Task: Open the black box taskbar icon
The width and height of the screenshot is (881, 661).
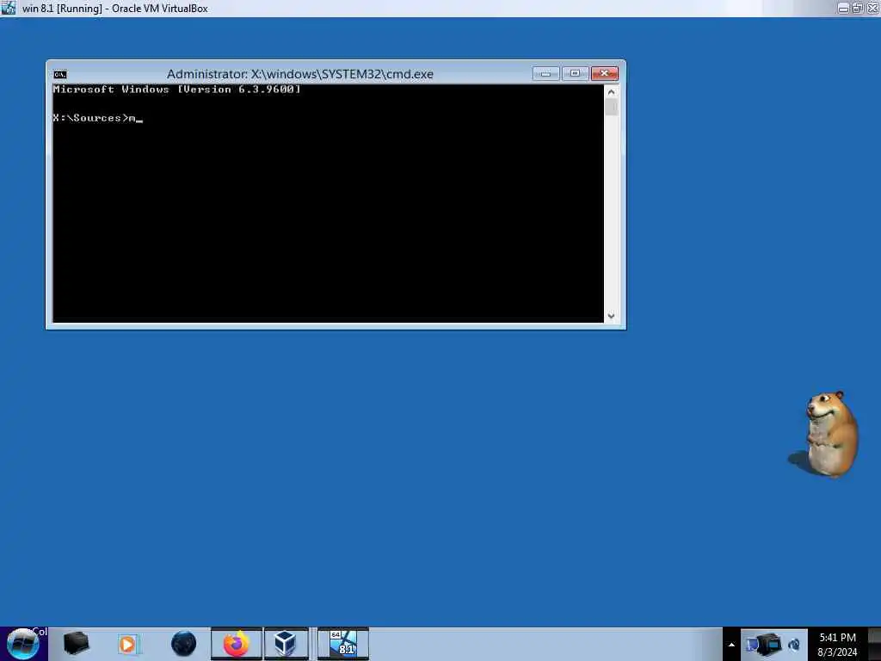Action: click(x=76, y=644)
